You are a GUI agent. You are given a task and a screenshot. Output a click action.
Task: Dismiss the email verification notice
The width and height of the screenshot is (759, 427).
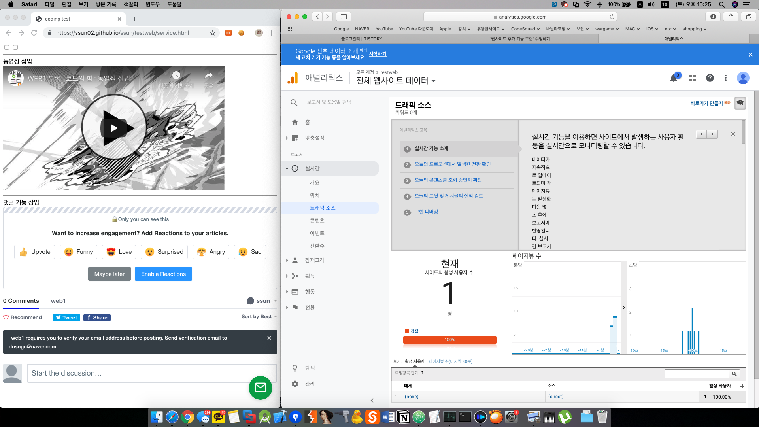[269, 338]
